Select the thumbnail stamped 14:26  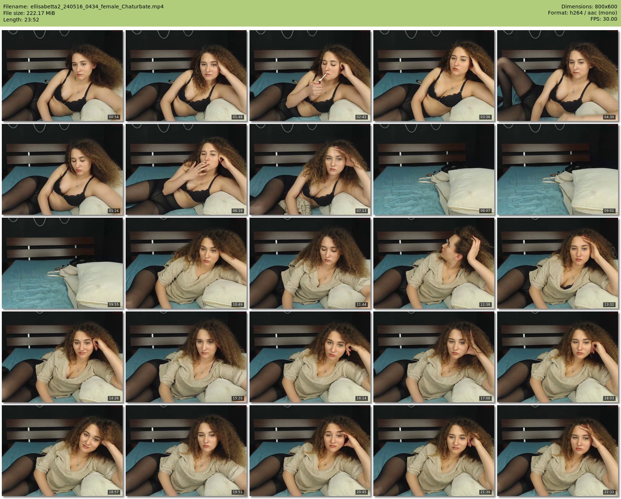[x=62, y=357]
